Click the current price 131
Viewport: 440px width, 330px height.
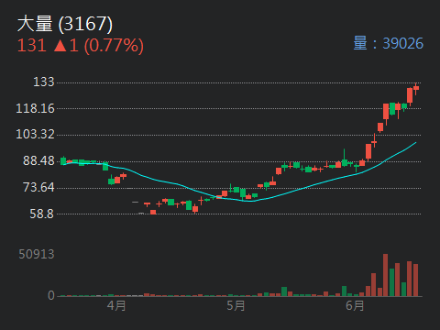coord(32,46)
